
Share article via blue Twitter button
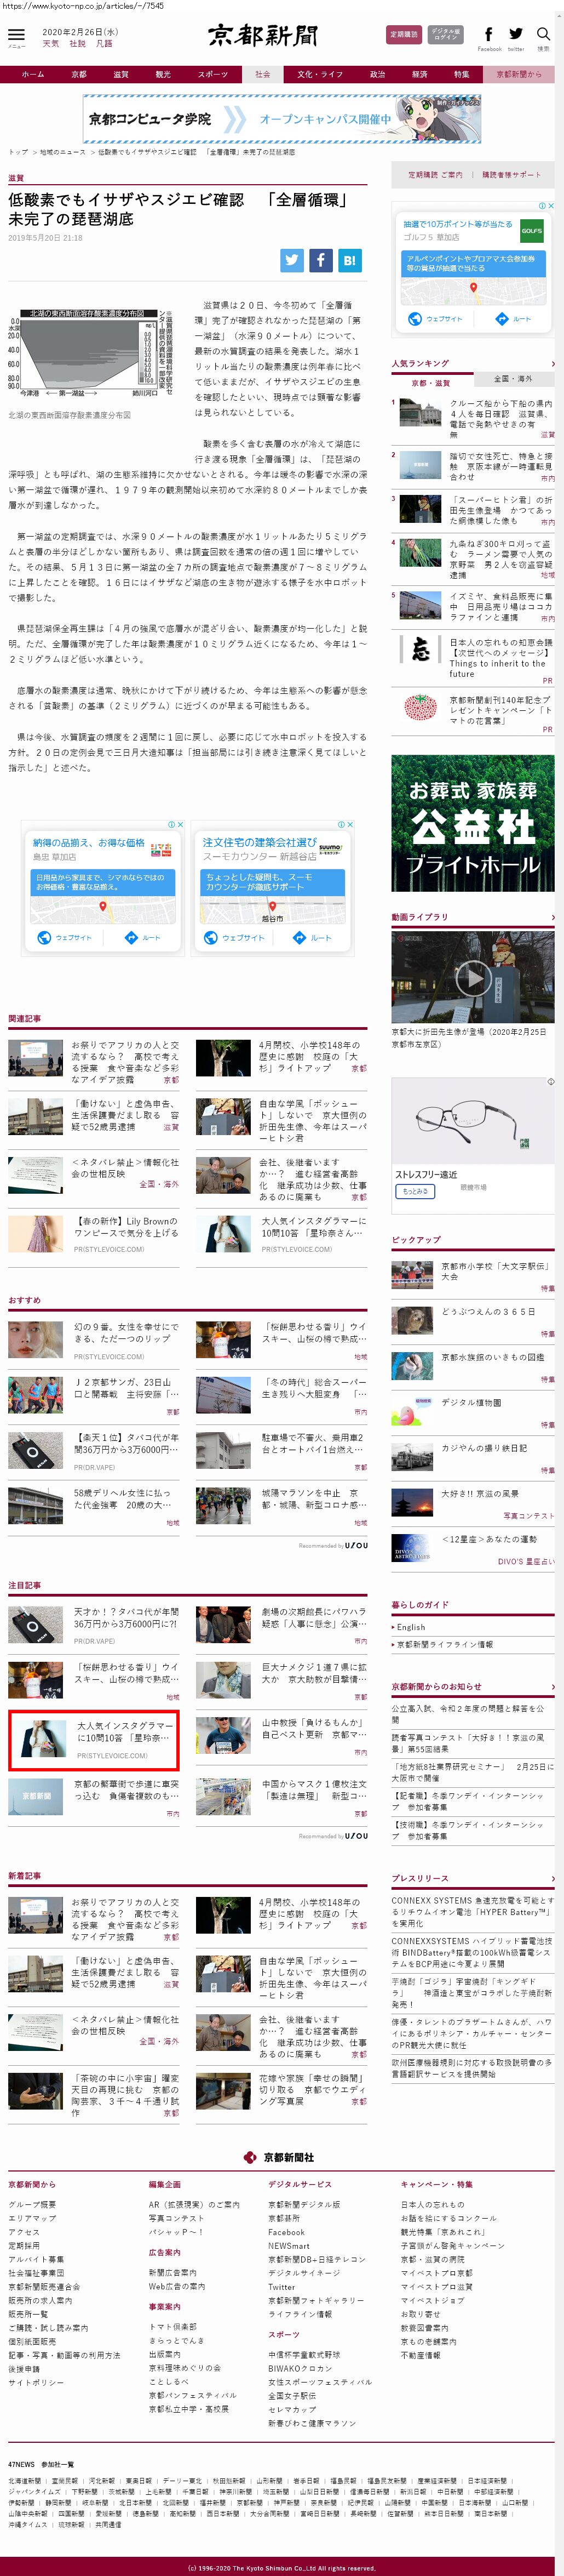pyautogui.click(x=291, y=260)
